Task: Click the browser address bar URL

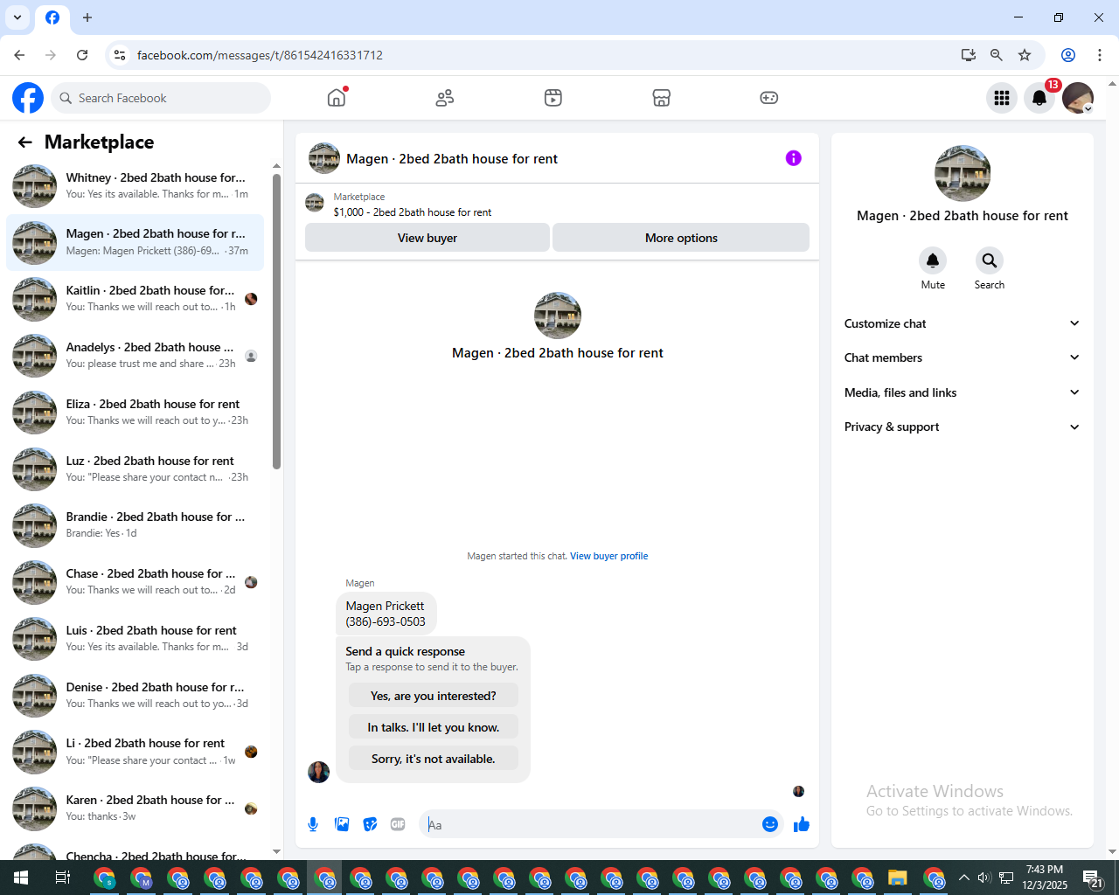Action: coord(260,55)
